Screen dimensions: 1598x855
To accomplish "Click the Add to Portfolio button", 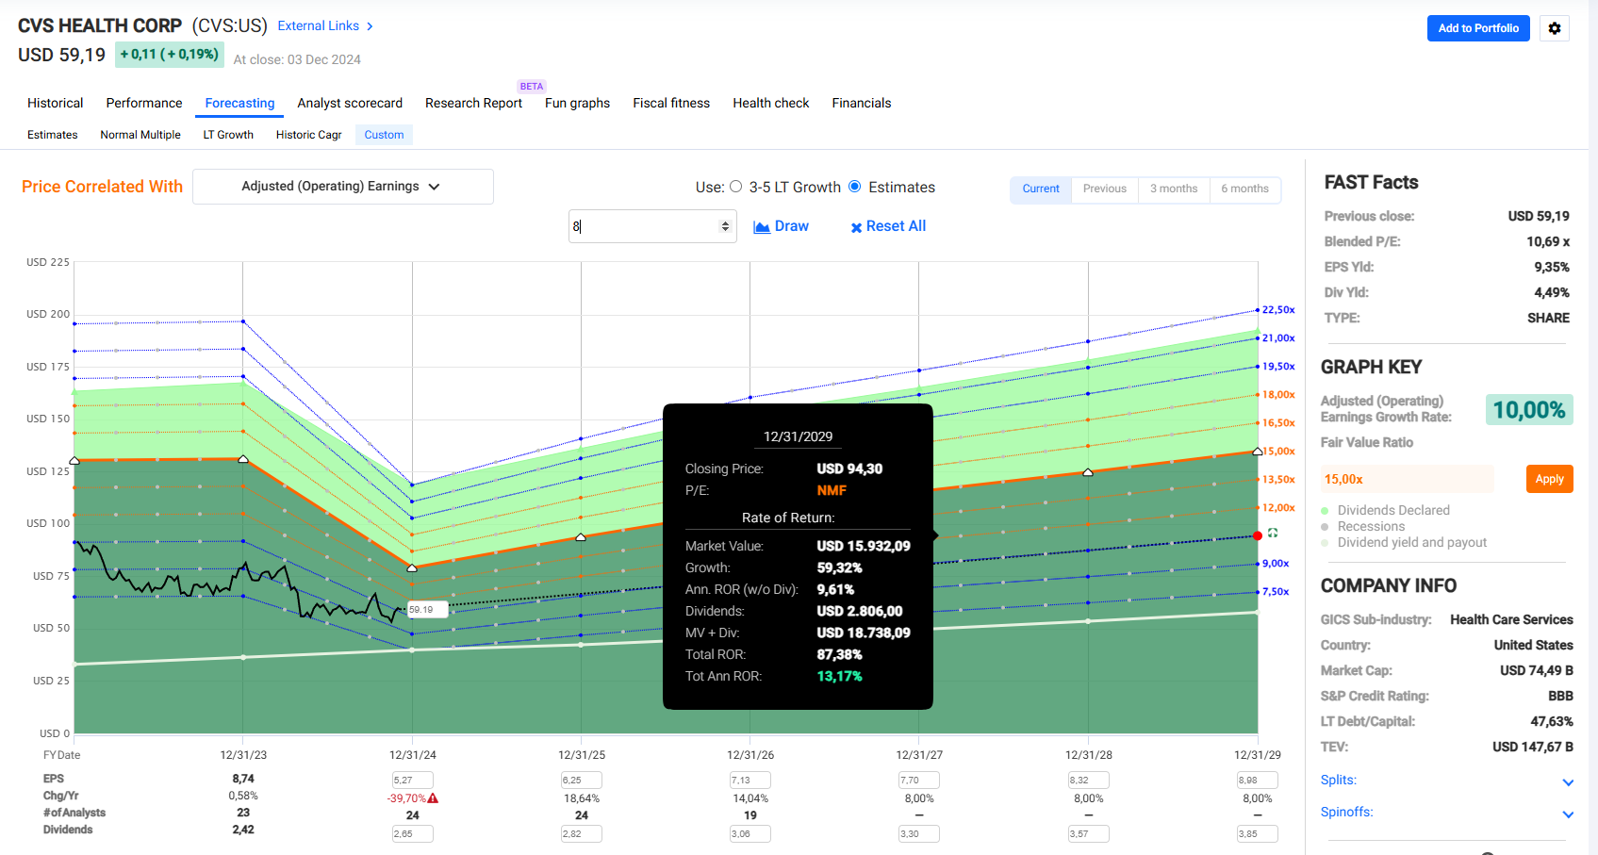I will pyautogui.click(x=1477, y=28).
